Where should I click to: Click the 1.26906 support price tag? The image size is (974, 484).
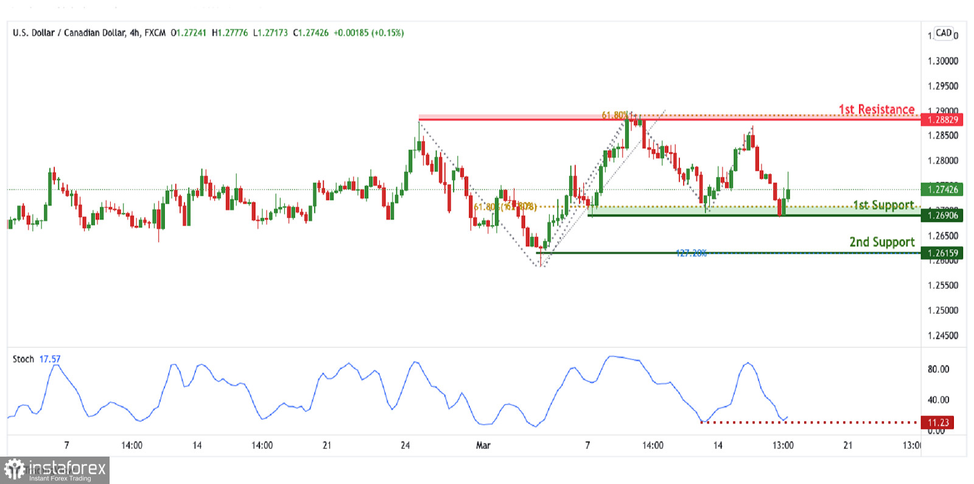(x=942, y=215)
